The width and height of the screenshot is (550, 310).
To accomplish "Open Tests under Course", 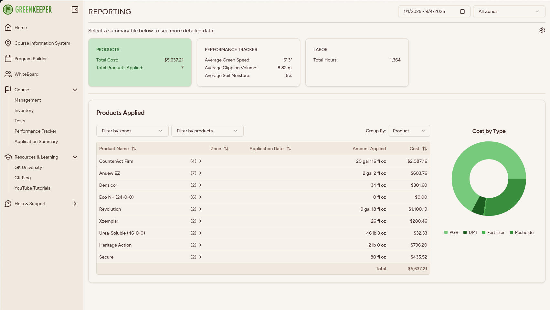I will [20, 121].
